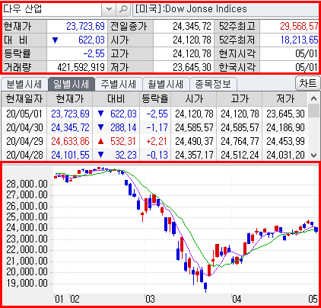Click the table scrollbar up arrow
The width and height of the screenshot is (321, 308).
tap(314, 98)
